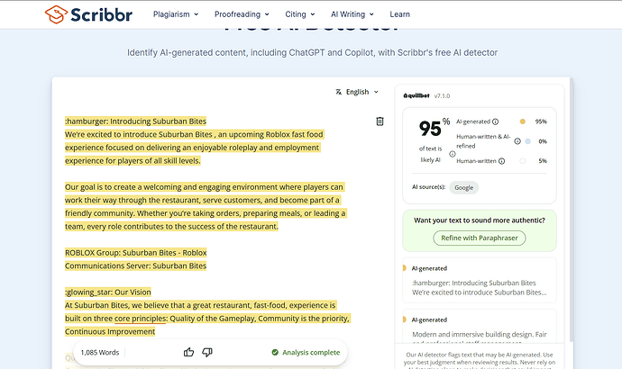Open the hamburger Introducing Suburban Bites result card
This screenshot has height=369, width=622.
pos(480,280)
